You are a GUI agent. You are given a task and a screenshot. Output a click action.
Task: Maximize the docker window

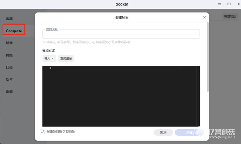point(229,4)
